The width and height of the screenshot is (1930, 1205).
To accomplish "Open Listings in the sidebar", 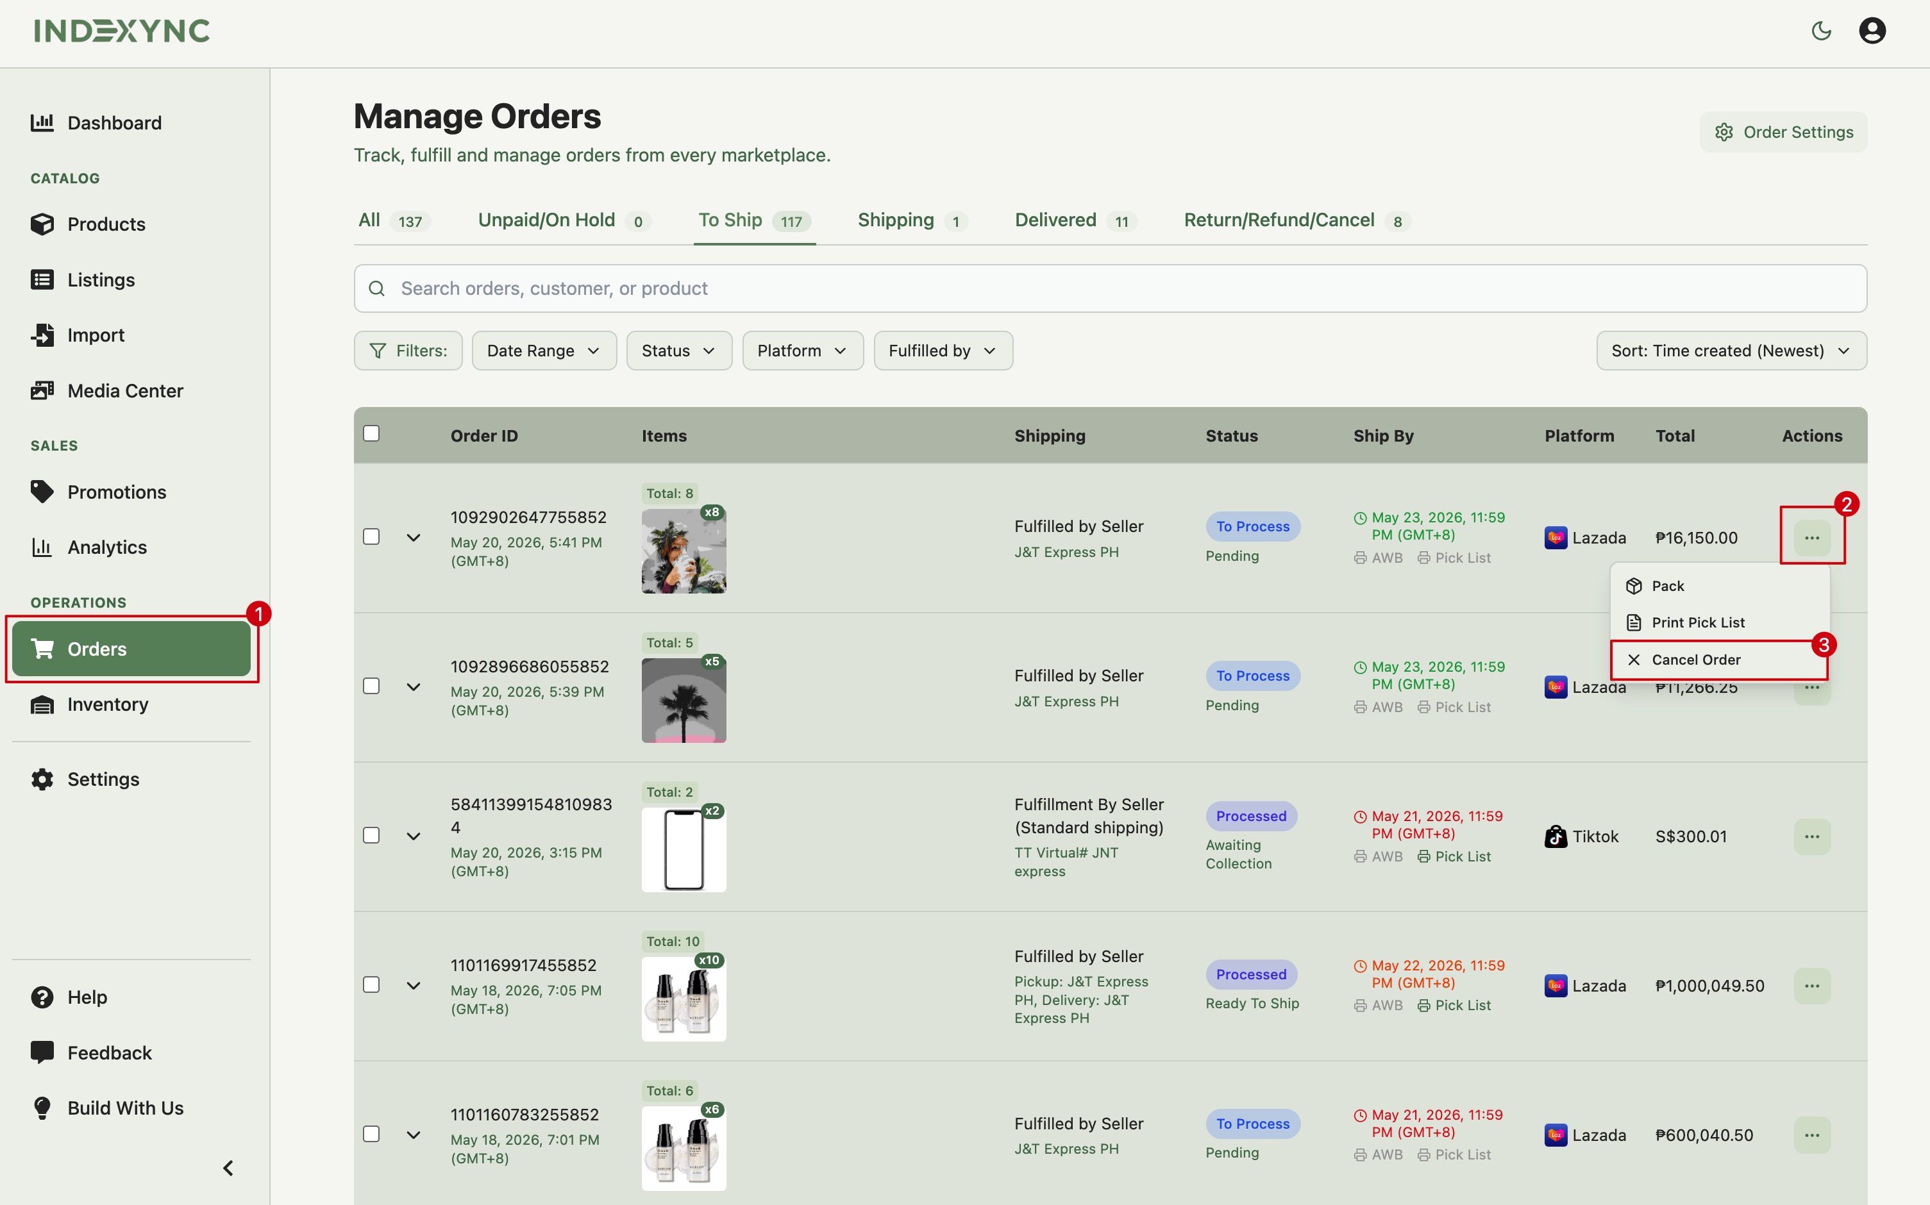I will click(x=131, y=279).
